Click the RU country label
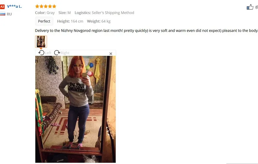 [9, 14]
